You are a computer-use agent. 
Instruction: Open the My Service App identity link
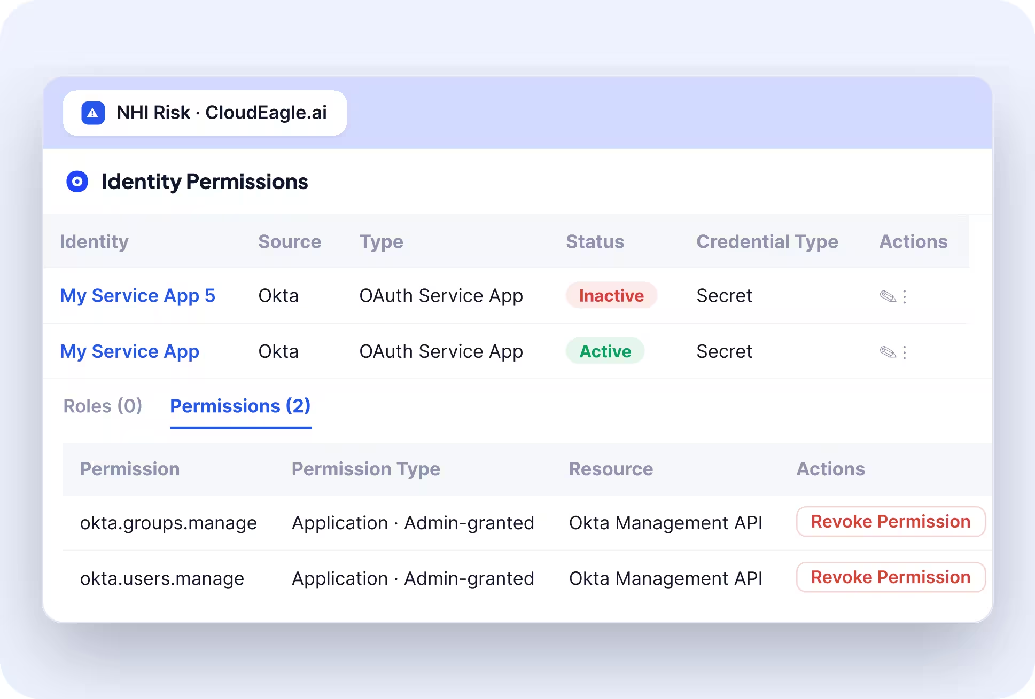click(129, 351)
